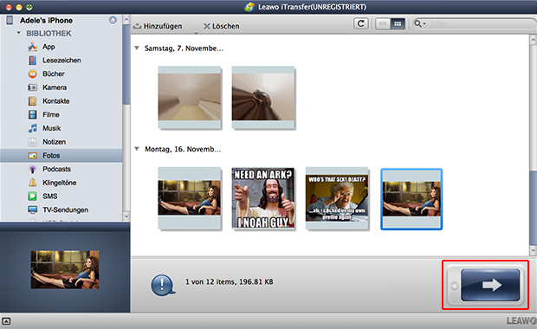Collapse the Montag, 16. November group
The height and width of the screenshot is (329, 537).
pyautogui.click(x=137, y=149)
